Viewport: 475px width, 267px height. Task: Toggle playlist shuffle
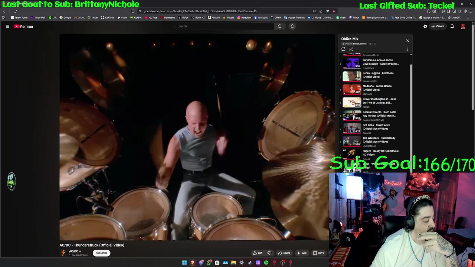[x=351, y=49]
